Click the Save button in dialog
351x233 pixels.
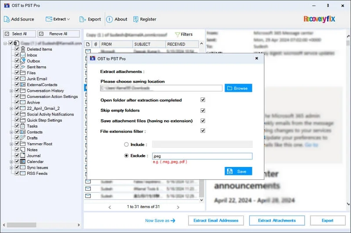(238, 171)
